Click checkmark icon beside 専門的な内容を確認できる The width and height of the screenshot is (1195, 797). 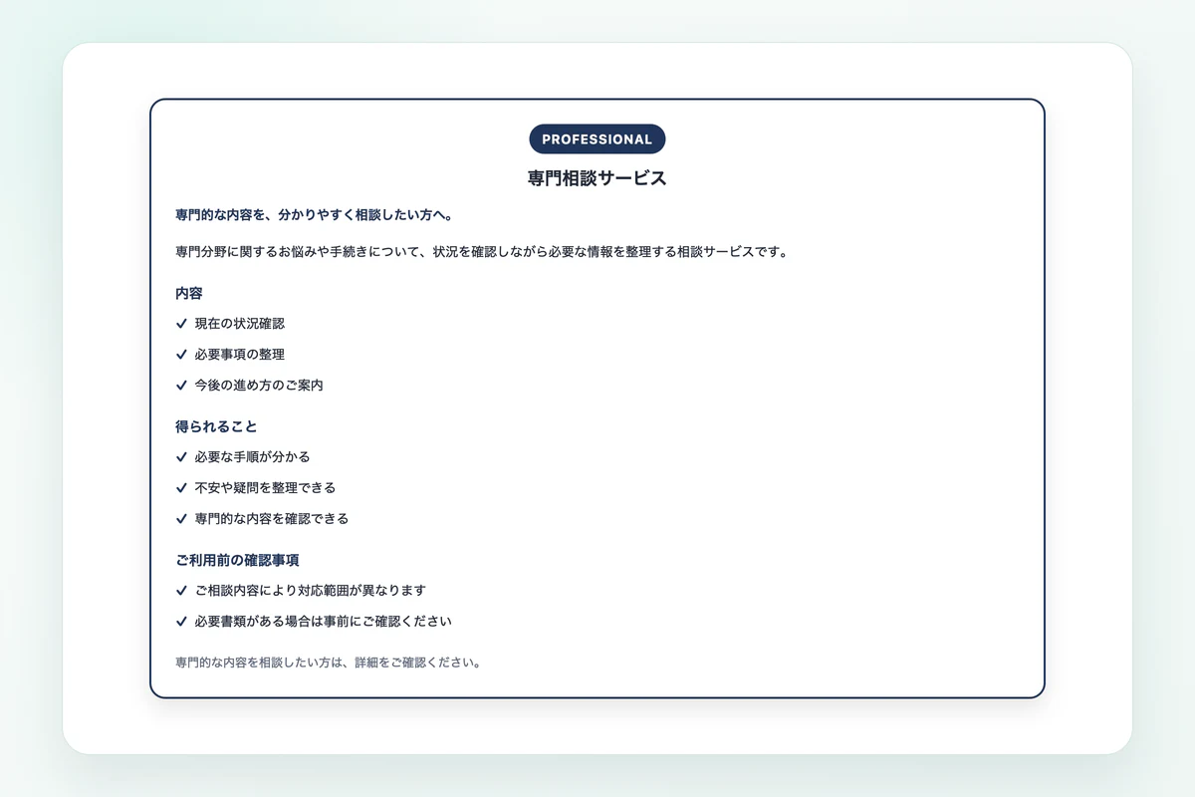181,519
